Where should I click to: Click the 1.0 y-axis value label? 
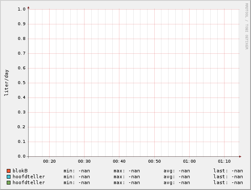(21, 9)
